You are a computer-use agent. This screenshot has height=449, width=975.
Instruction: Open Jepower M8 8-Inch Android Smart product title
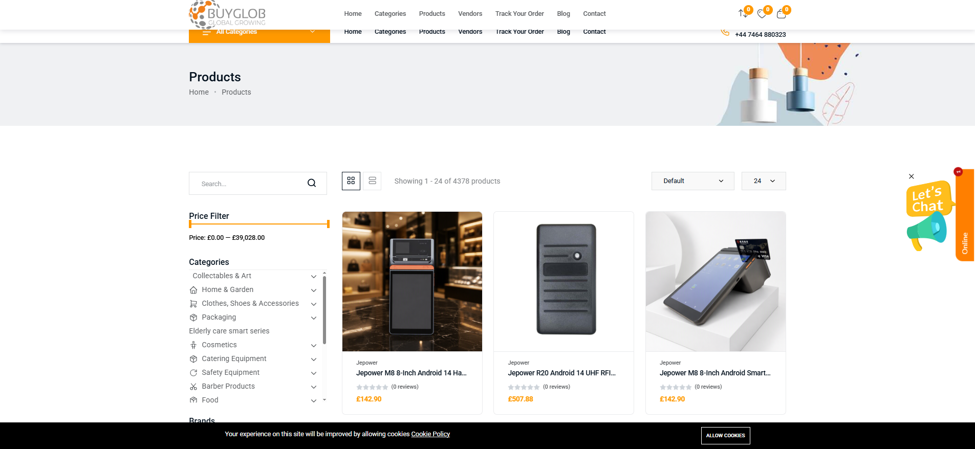[x=715, y=373]
